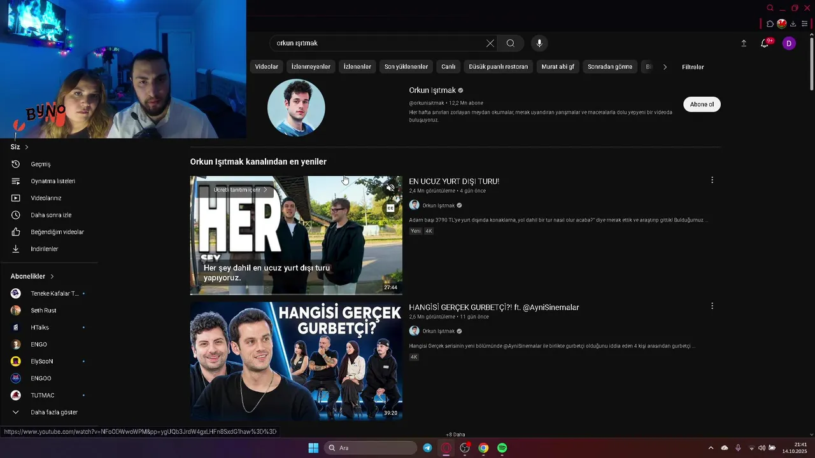
Task: Click the page vertical scrollbar
Action: 812,64
